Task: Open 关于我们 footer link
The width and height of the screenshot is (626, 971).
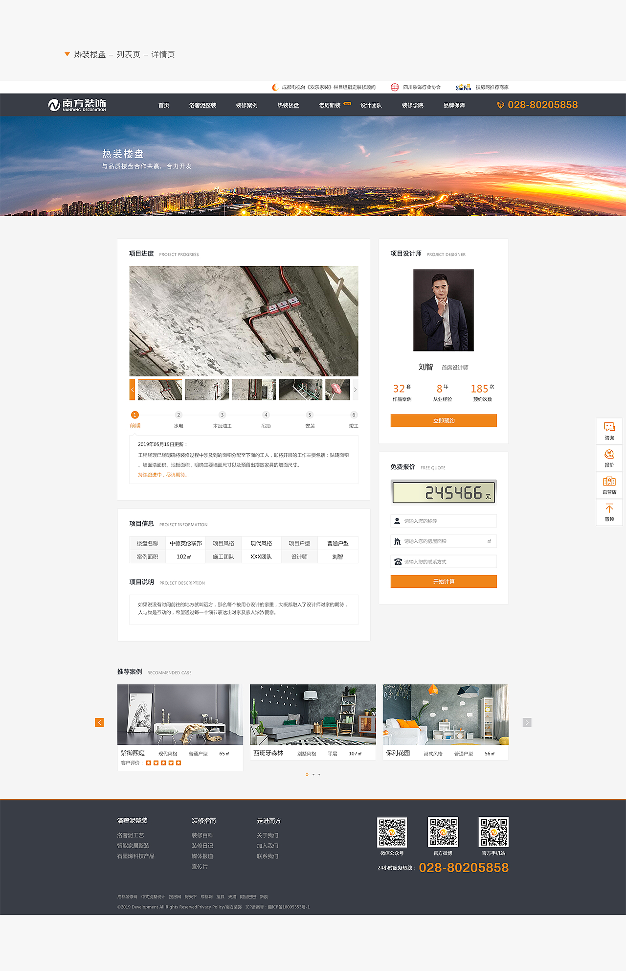Action: click(268, 835)
